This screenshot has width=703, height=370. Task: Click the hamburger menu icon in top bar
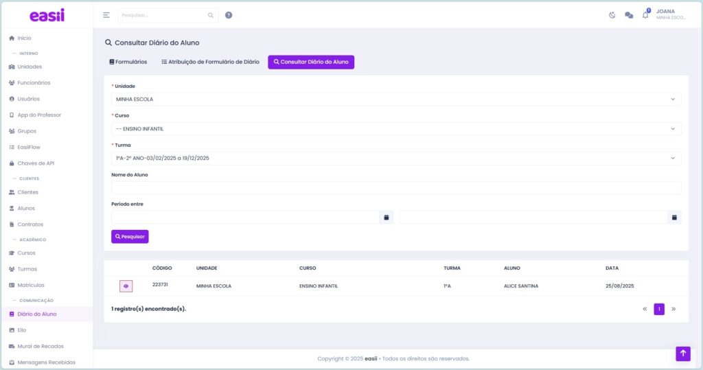tap(106, 15)
